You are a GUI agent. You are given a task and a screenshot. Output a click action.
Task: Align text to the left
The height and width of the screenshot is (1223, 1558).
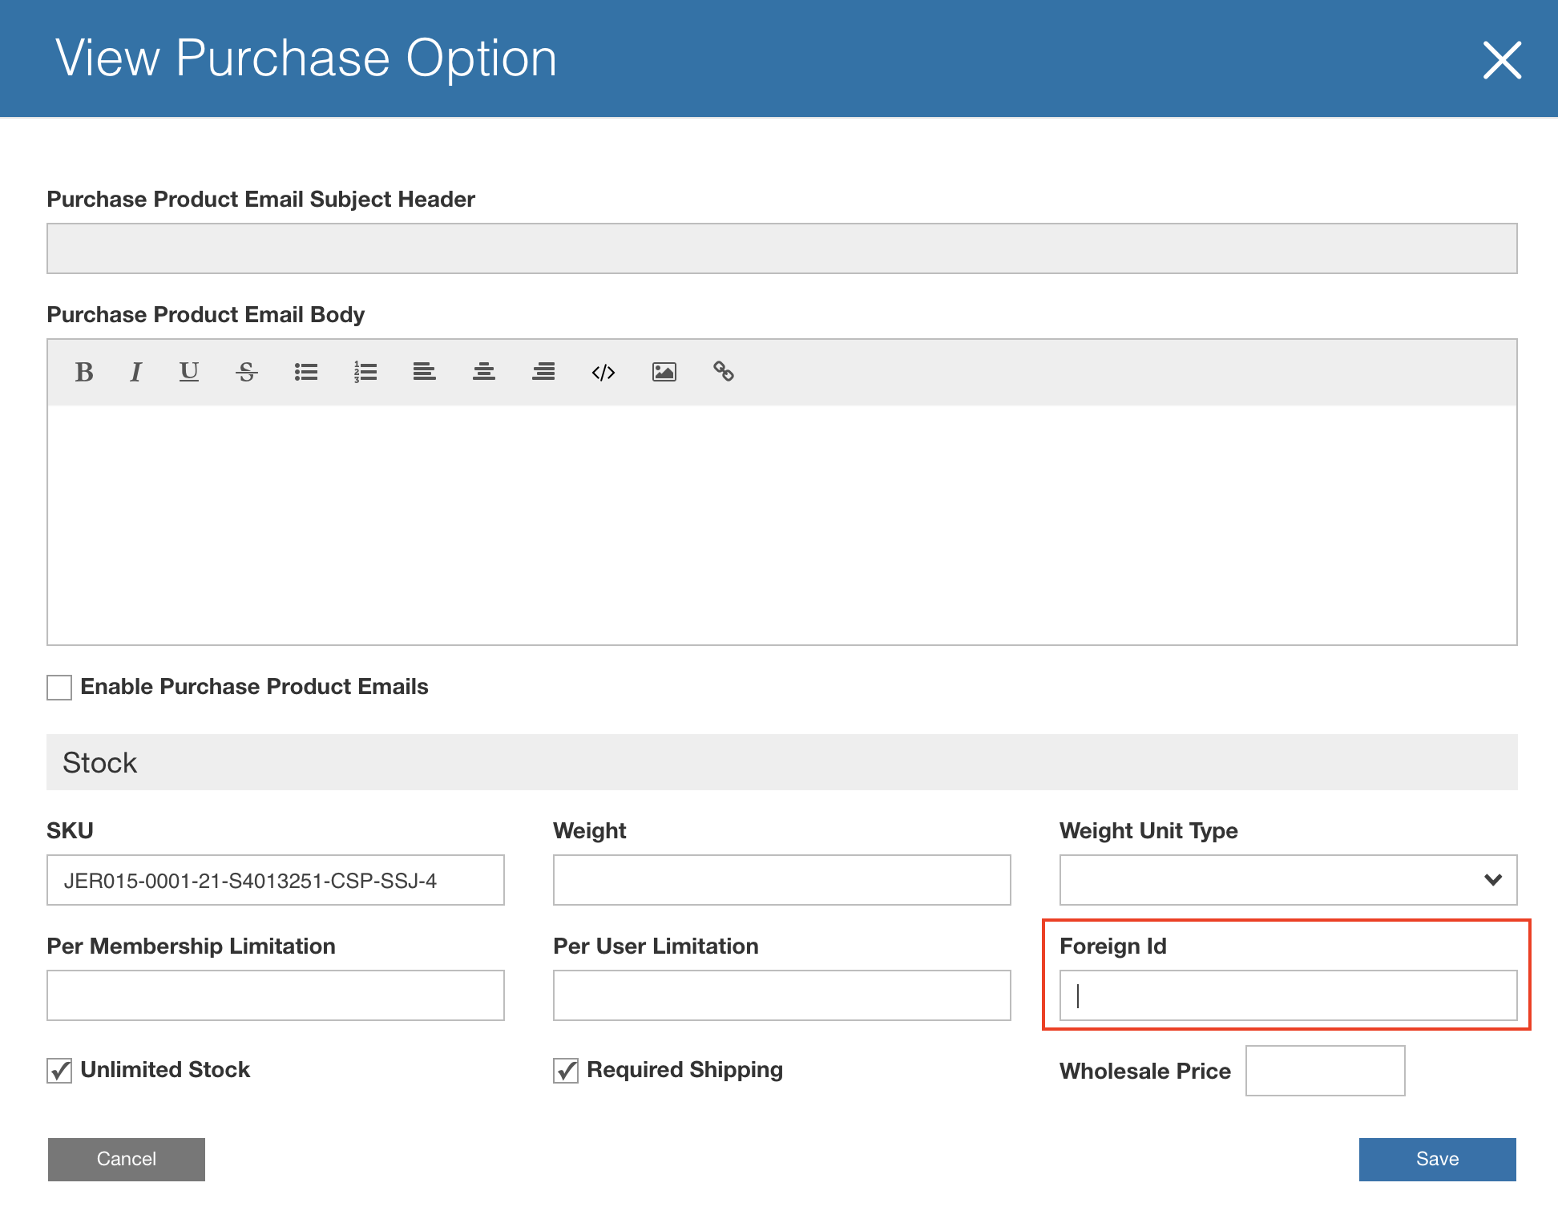point(425,372)
